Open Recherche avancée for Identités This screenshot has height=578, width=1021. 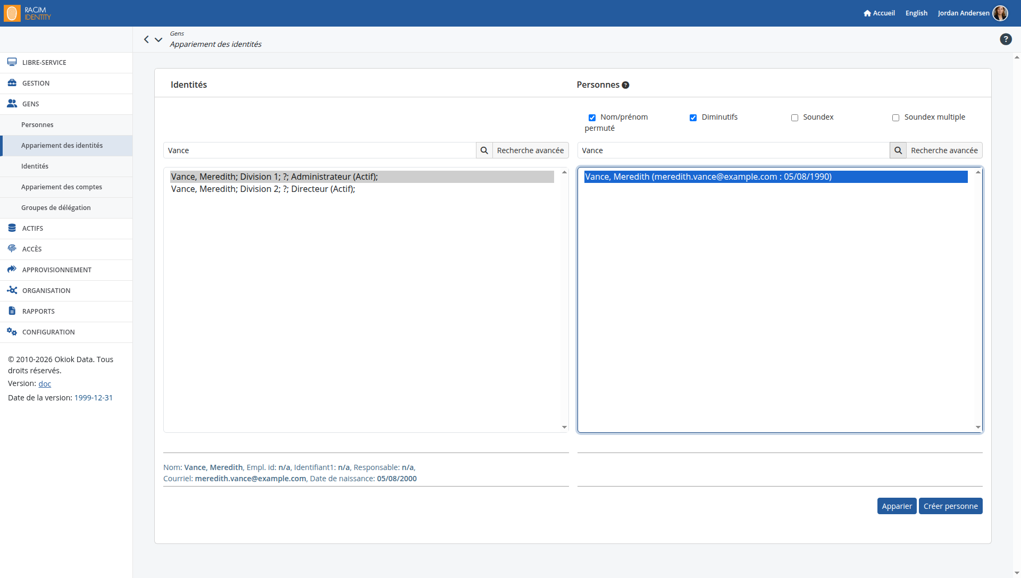click(530, 150)
